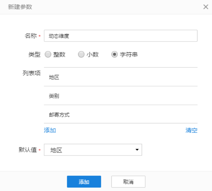
Task: Select the 小数 radio button
Action: point(81,54)
